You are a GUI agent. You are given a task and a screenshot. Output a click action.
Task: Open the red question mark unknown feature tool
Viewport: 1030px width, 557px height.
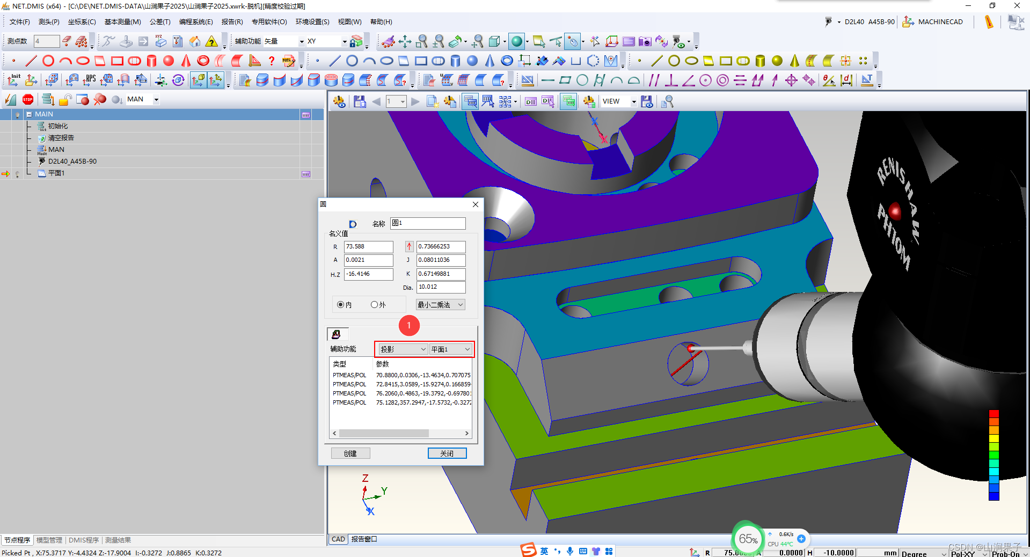coord(272,61)
